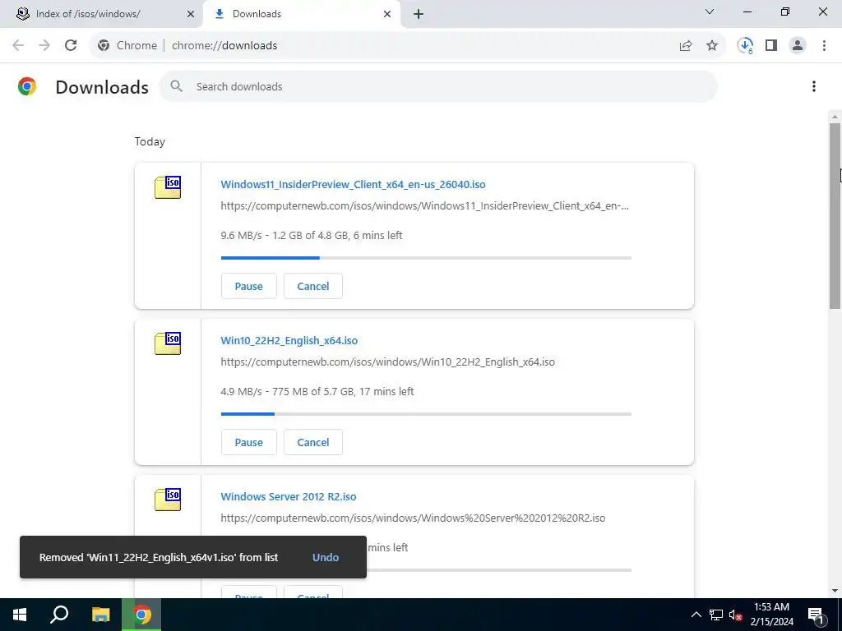Image resolution: width=842 pixels, height=631 pixels.
Task: Open the network status tray icon
Action: pyautogui.click(x=716, y=615)
